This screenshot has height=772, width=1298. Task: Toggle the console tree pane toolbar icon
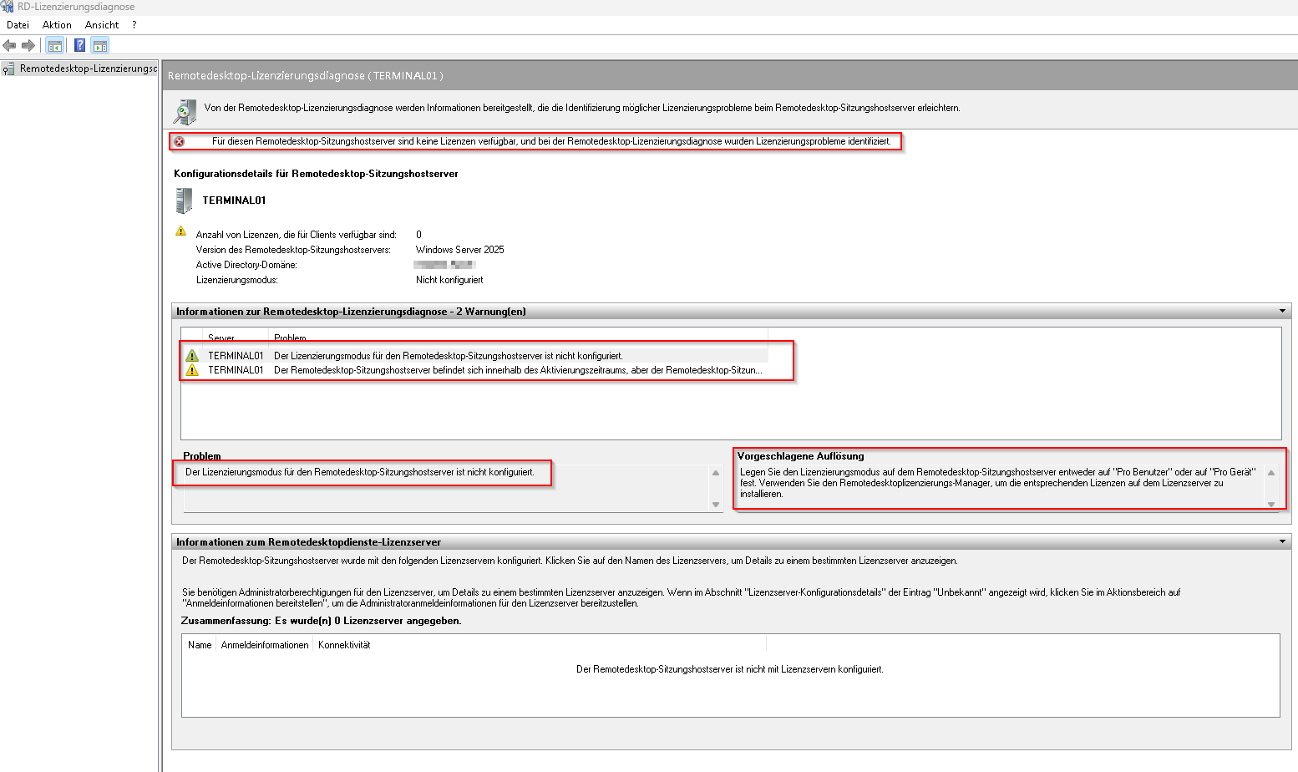coord(55,45)
